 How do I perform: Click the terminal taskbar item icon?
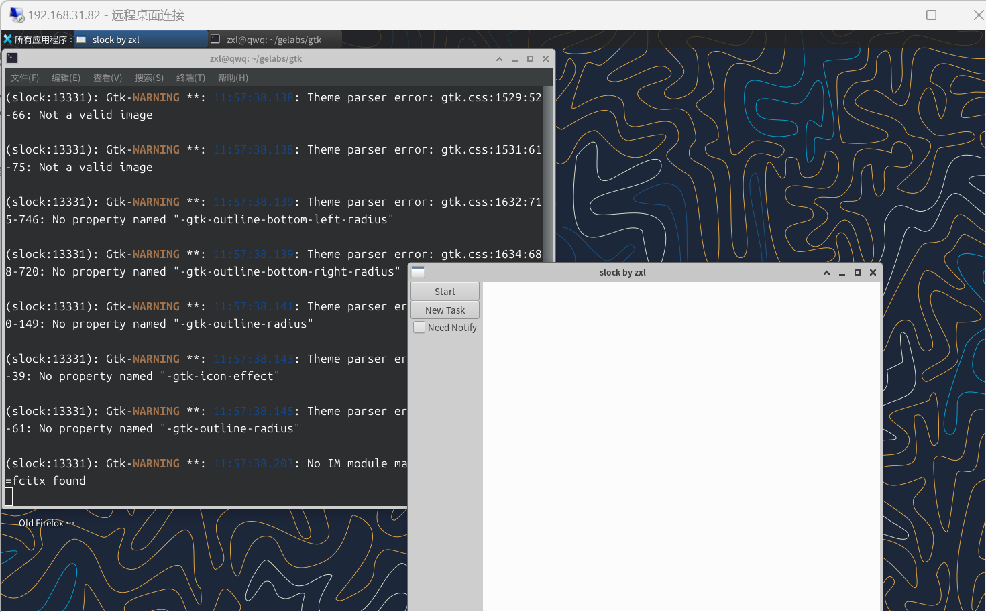click(215, 40)
